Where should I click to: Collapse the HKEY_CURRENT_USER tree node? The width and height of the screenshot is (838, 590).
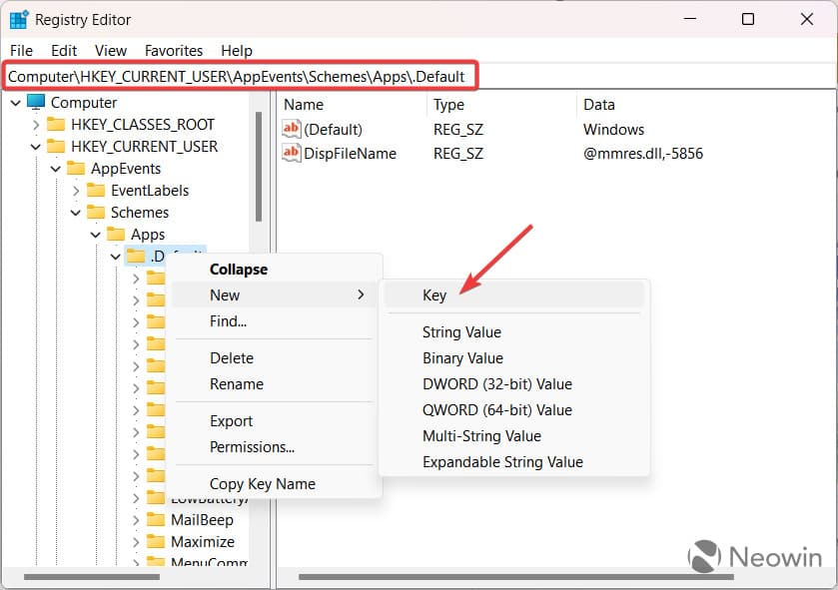point(36,147)
